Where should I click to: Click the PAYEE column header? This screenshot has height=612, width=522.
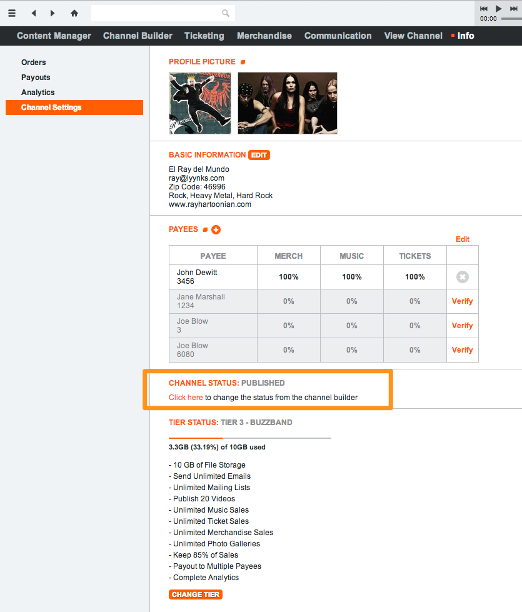(x=213, y=256)
